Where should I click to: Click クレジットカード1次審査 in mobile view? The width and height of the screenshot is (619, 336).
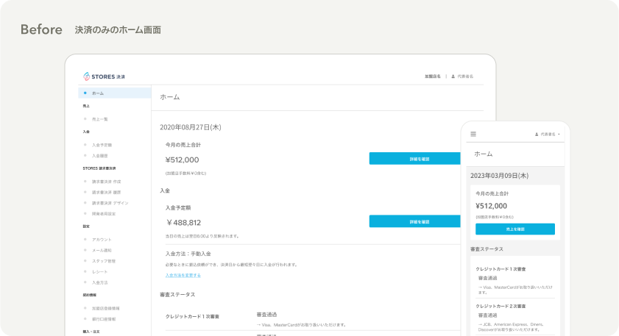tap(500, 269)
